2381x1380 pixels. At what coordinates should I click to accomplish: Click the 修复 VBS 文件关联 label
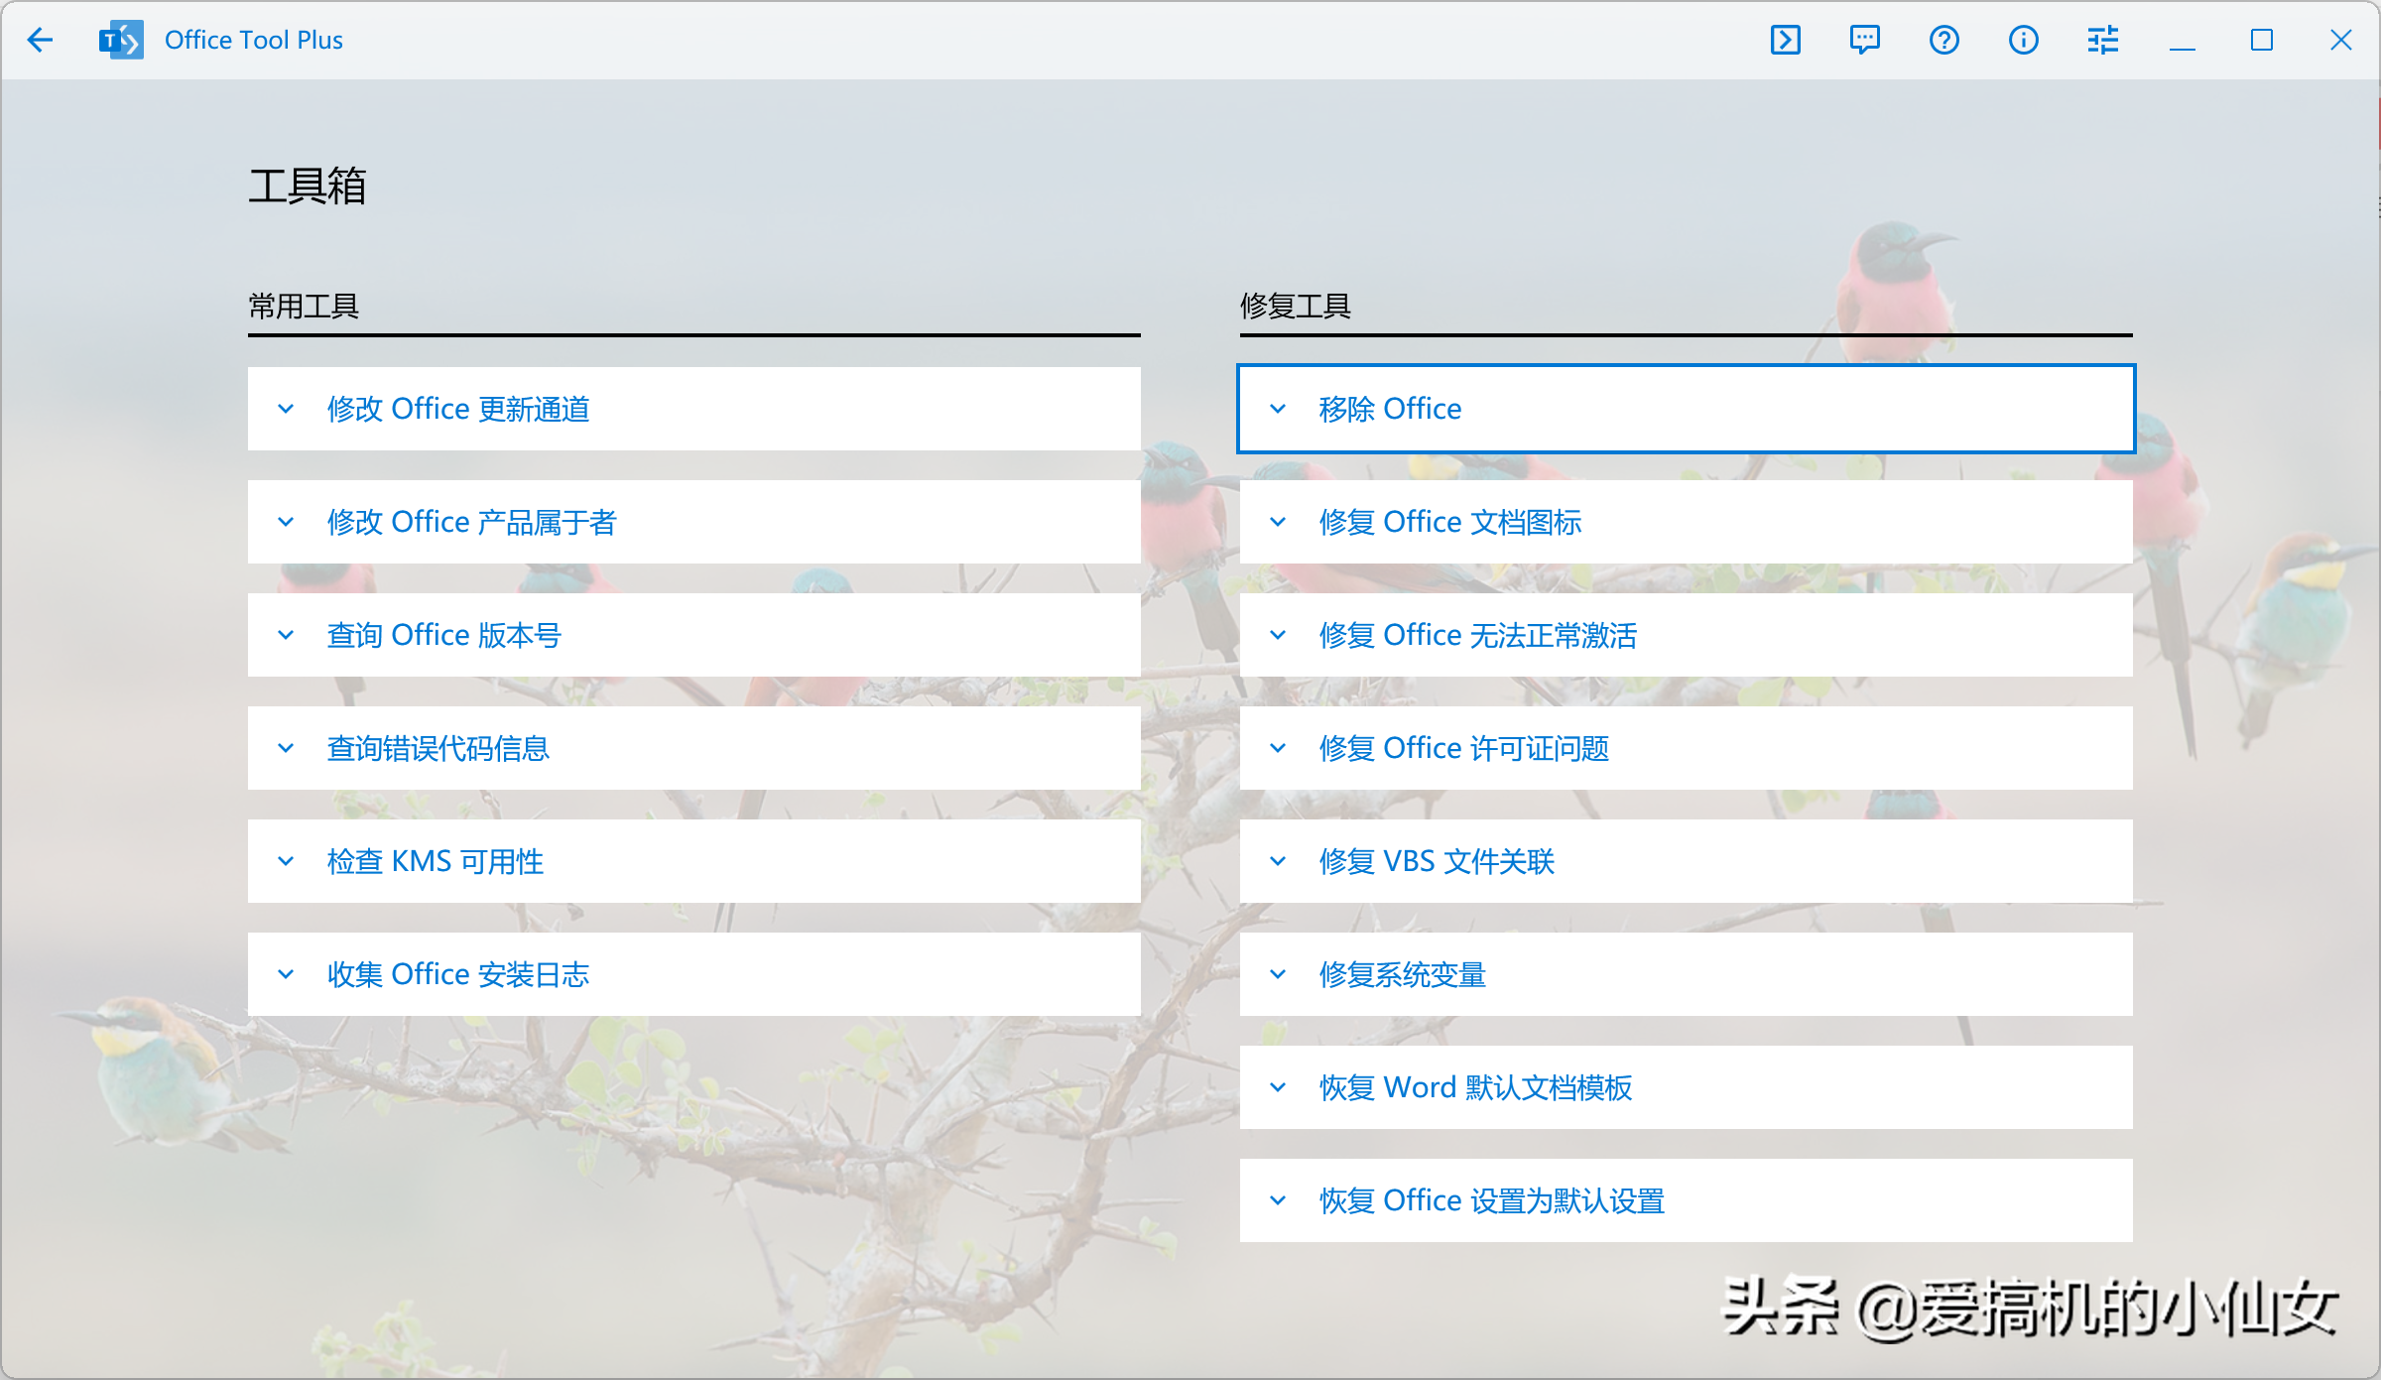[x=1437, y=861]
